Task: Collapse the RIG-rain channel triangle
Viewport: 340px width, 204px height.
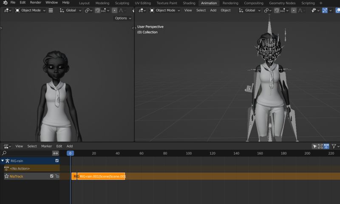Action: point(3,161)
